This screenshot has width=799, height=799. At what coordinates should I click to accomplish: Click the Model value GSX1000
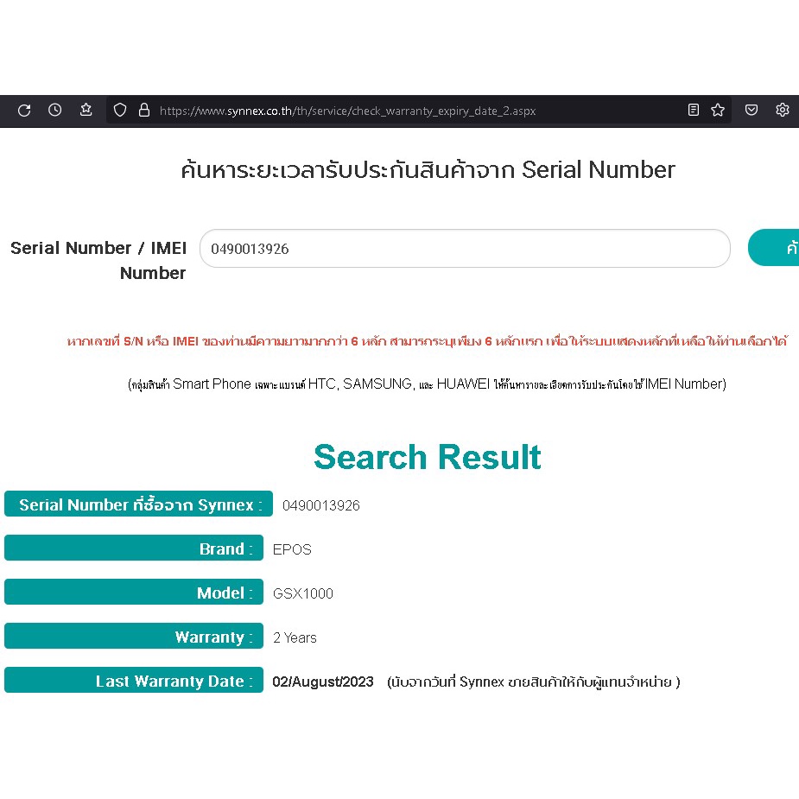pos(302,593)
